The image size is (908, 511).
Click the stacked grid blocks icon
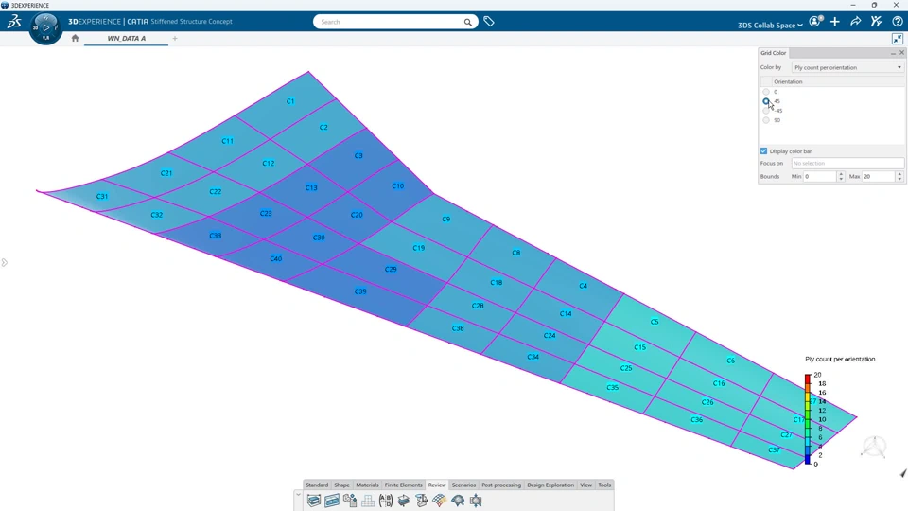pyautogui.click(x=368, y=501)
